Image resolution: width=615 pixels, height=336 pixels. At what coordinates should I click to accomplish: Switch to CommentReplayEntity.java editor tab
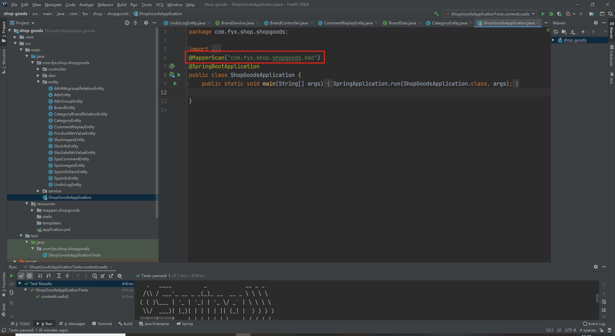348,23
